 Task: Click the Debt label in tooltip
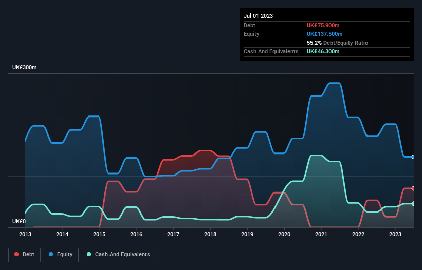(x=249, y=25)
